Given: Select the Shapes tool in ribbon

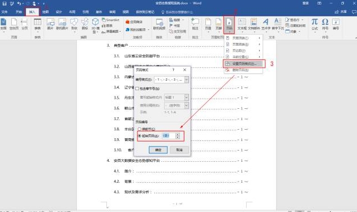Looking at the screenshot, I should click(x=74, y=24).
